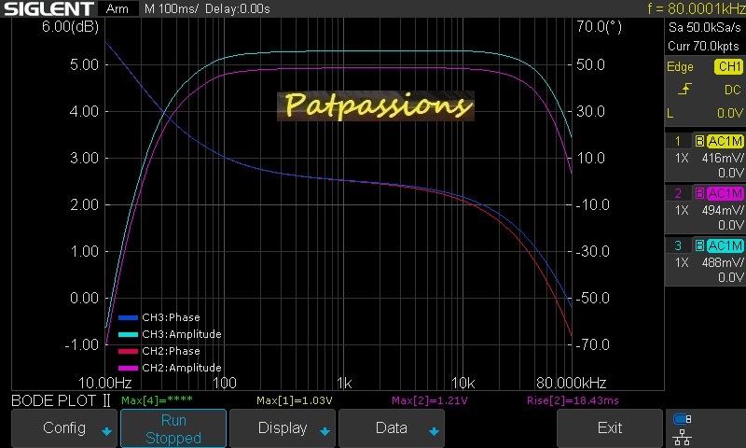This screenshot has width=746, height=448.
Task: Click the Max[2]=1.21V measurement
Action: pos(430,400)
